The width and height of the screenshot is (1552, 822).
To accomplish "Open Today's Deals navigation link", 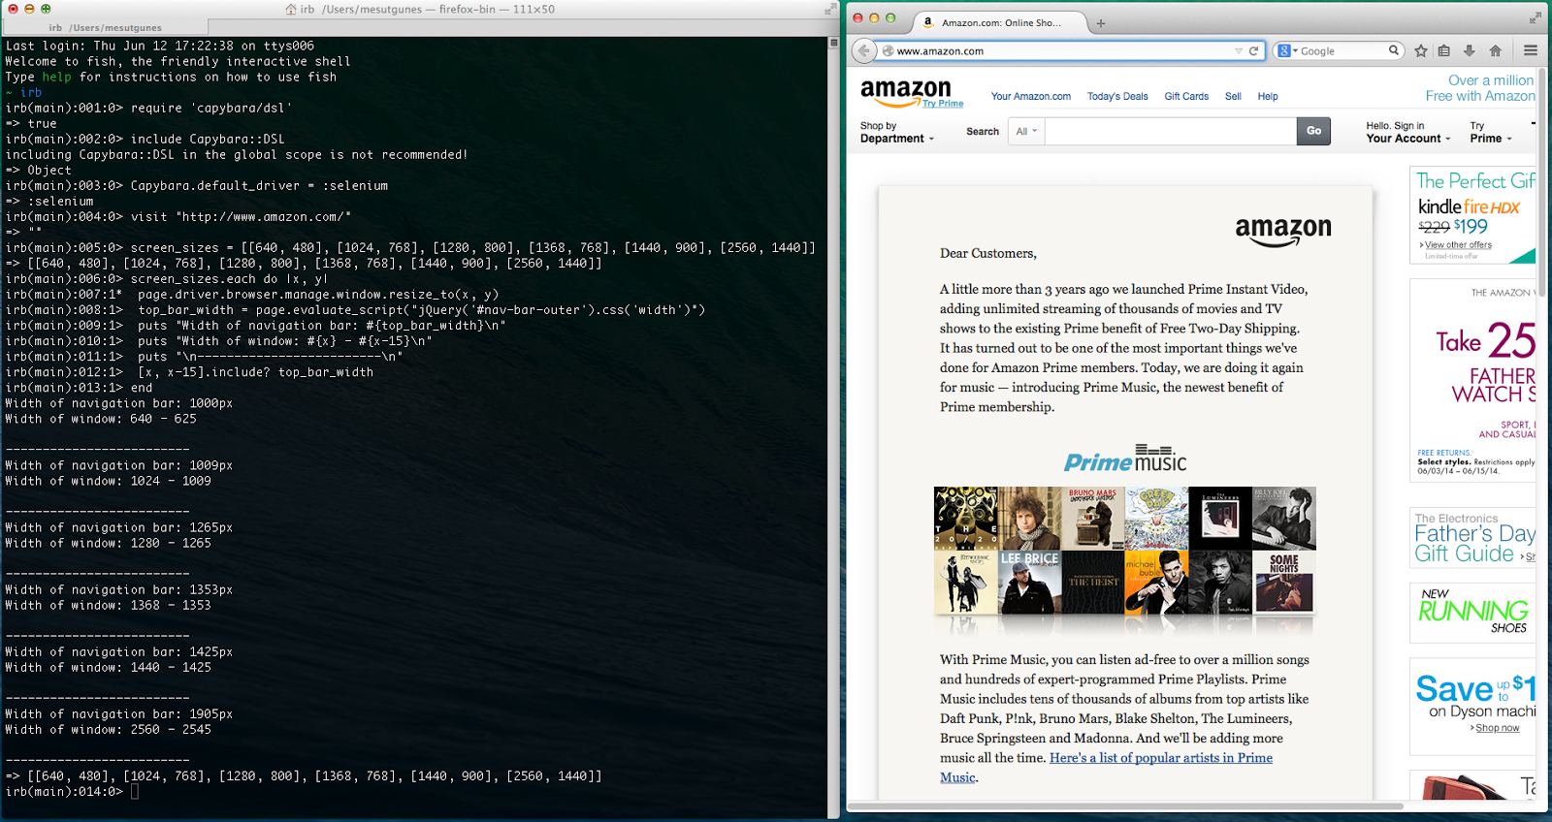I will (x=1117, y=96).
